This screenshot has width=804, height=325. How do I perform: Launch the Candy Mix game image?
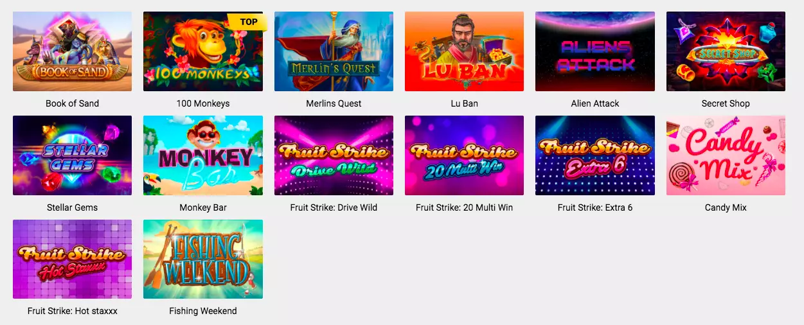tap(726, 155)
